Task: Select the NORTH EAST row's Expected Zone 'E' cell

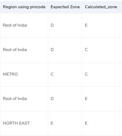Action: (65, 123)
